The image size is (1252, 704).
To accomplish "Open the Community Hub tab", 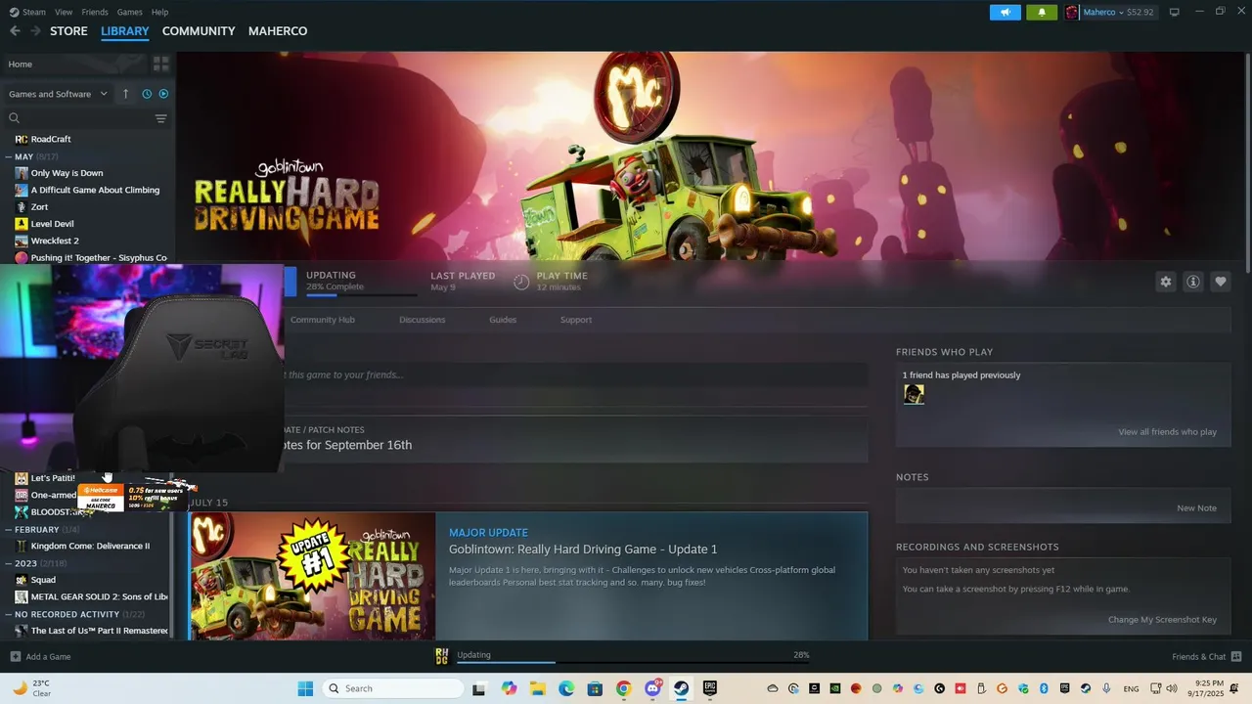I will point(323,320).
